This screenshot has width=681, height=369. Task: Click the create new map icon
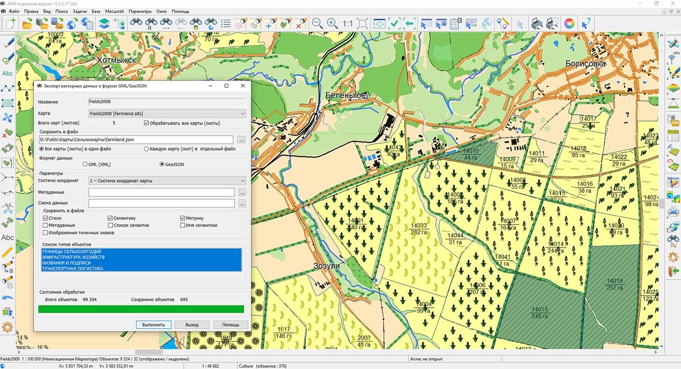(x=10, y=24)
